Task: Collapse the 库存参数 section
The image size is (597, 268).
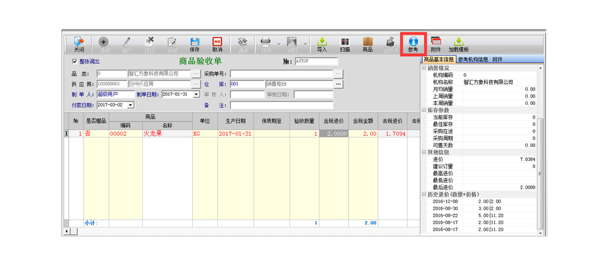Action: pyautogui.click(x=424, y=110)
